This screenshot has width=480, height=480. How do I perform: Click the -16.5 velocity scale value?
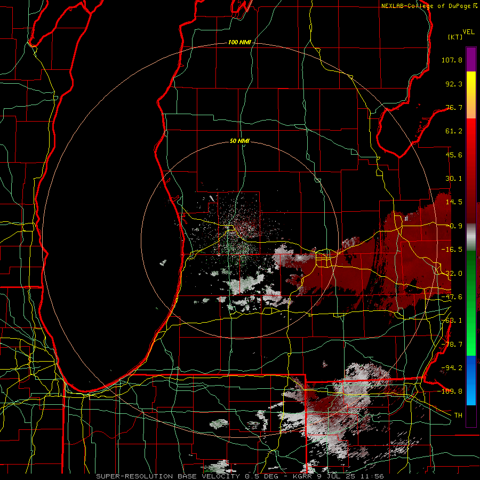click(452, 250)
